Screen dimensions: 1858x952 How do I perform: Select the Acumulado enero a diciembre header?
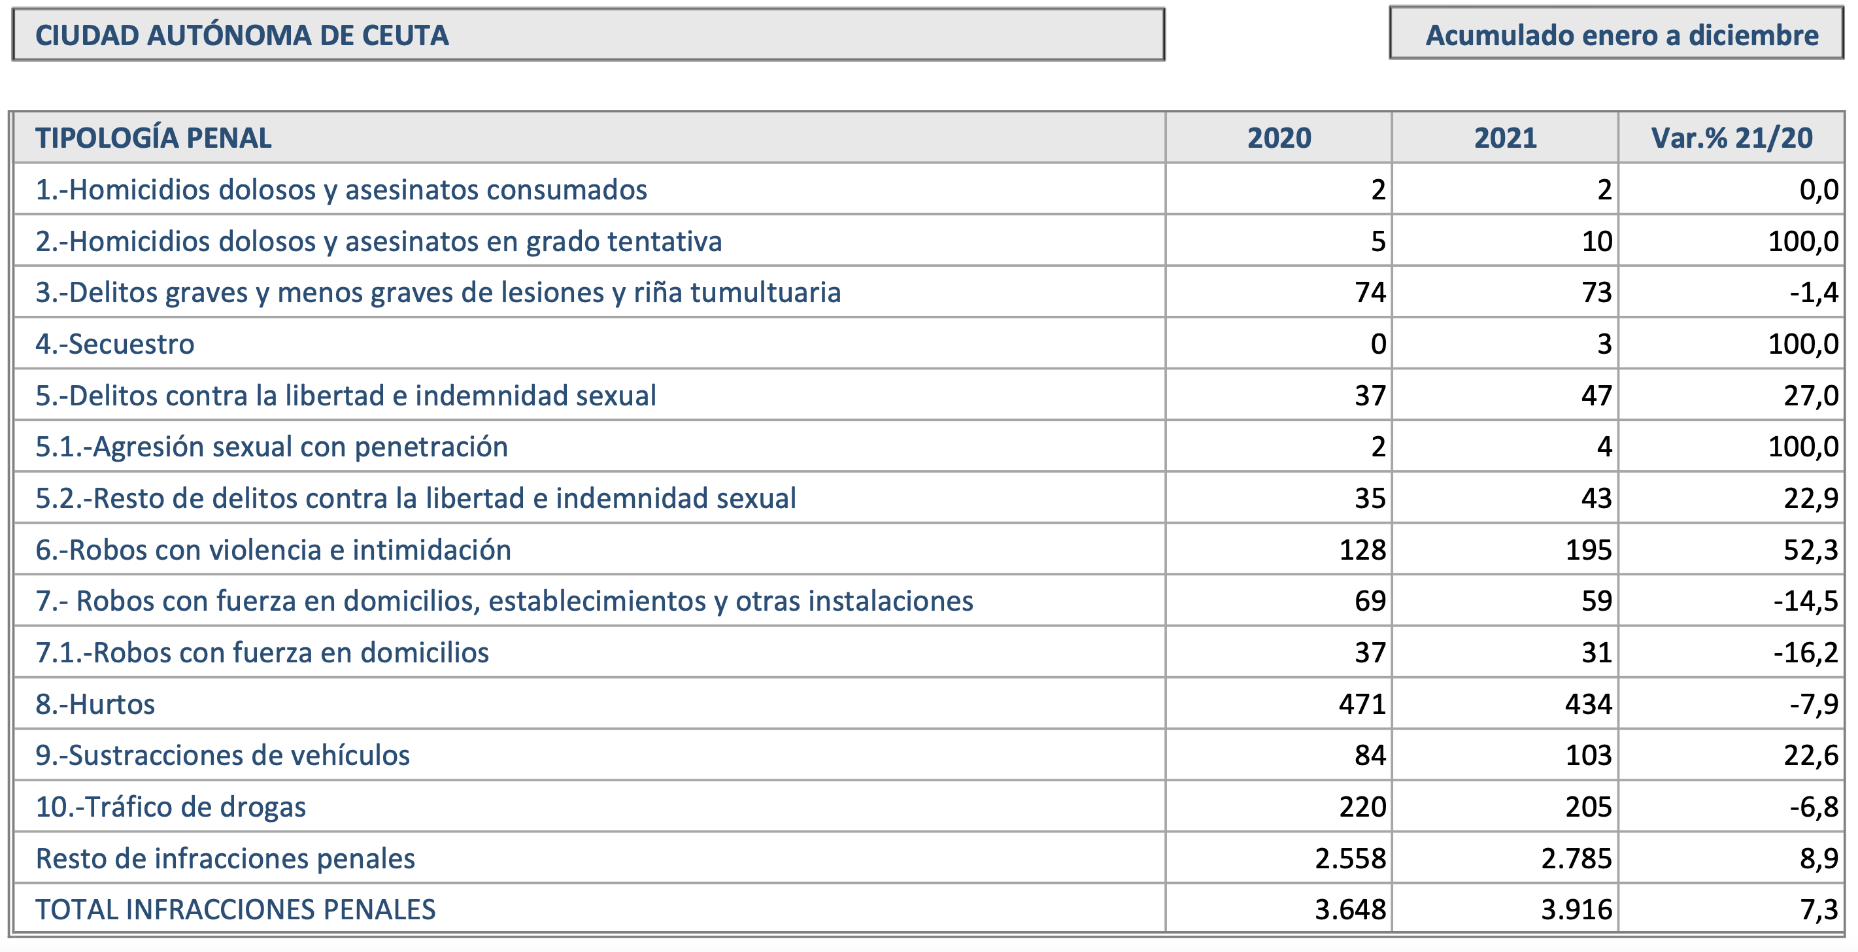pyautogui.click(x=1615, y=35)
